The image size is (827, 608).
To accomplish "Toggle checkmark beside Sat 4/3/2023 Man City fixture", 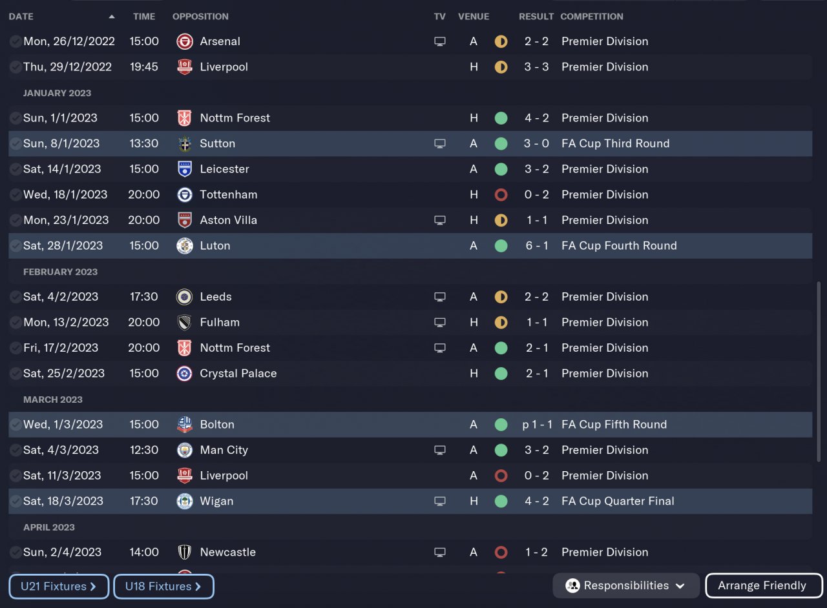I will pyautogui.click(x=16, y=451).
